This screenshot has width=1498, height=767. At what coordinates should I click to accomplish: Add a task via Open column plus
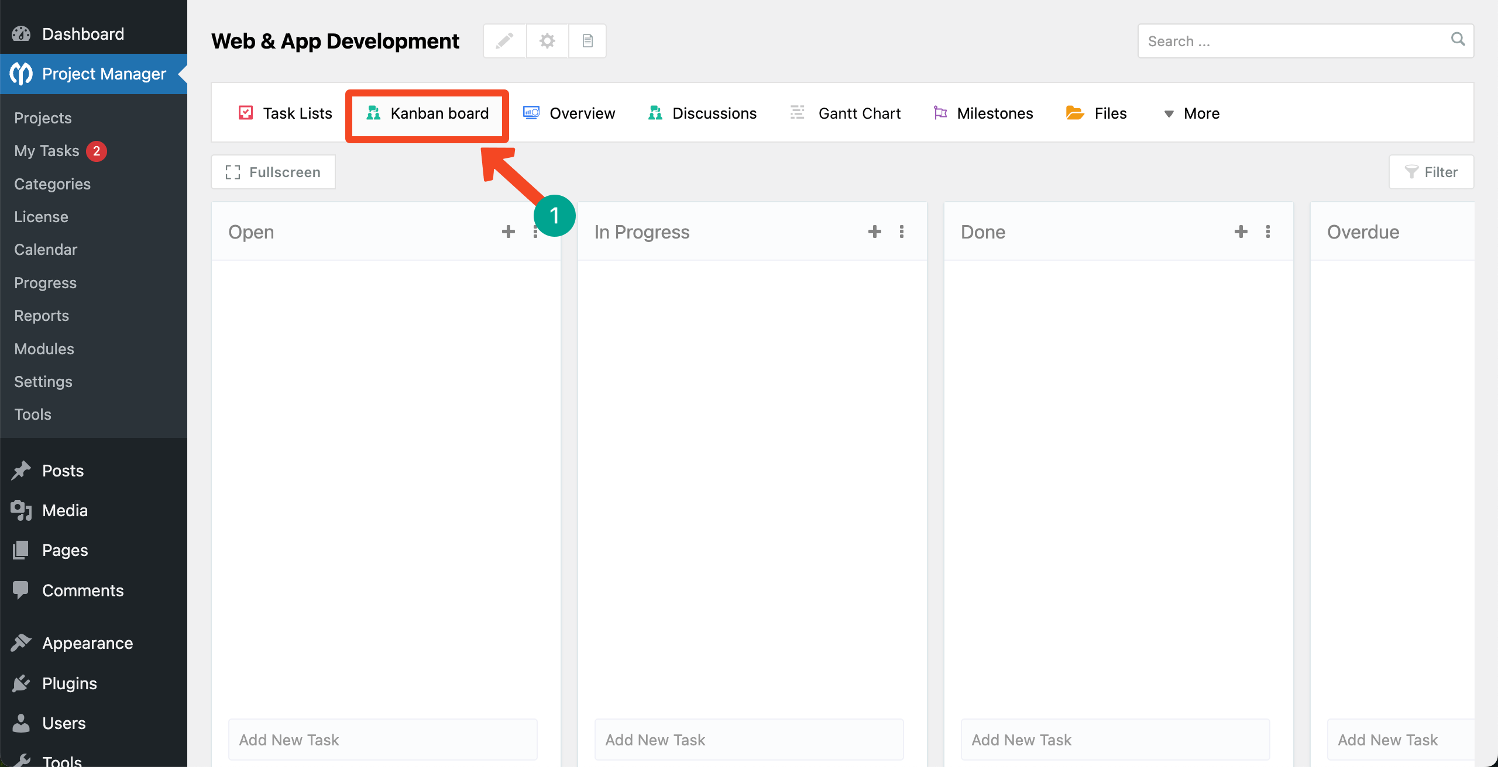[508, 232]
